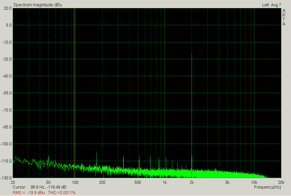Click the 'Spectrum magnitude dBu' title
Image resolution: width=291 pixels, height=196 pixels.
click(38, 5)
